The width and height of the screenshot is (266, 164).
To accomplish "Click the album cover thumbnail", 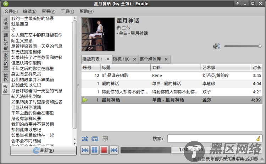I will (98, 34).
